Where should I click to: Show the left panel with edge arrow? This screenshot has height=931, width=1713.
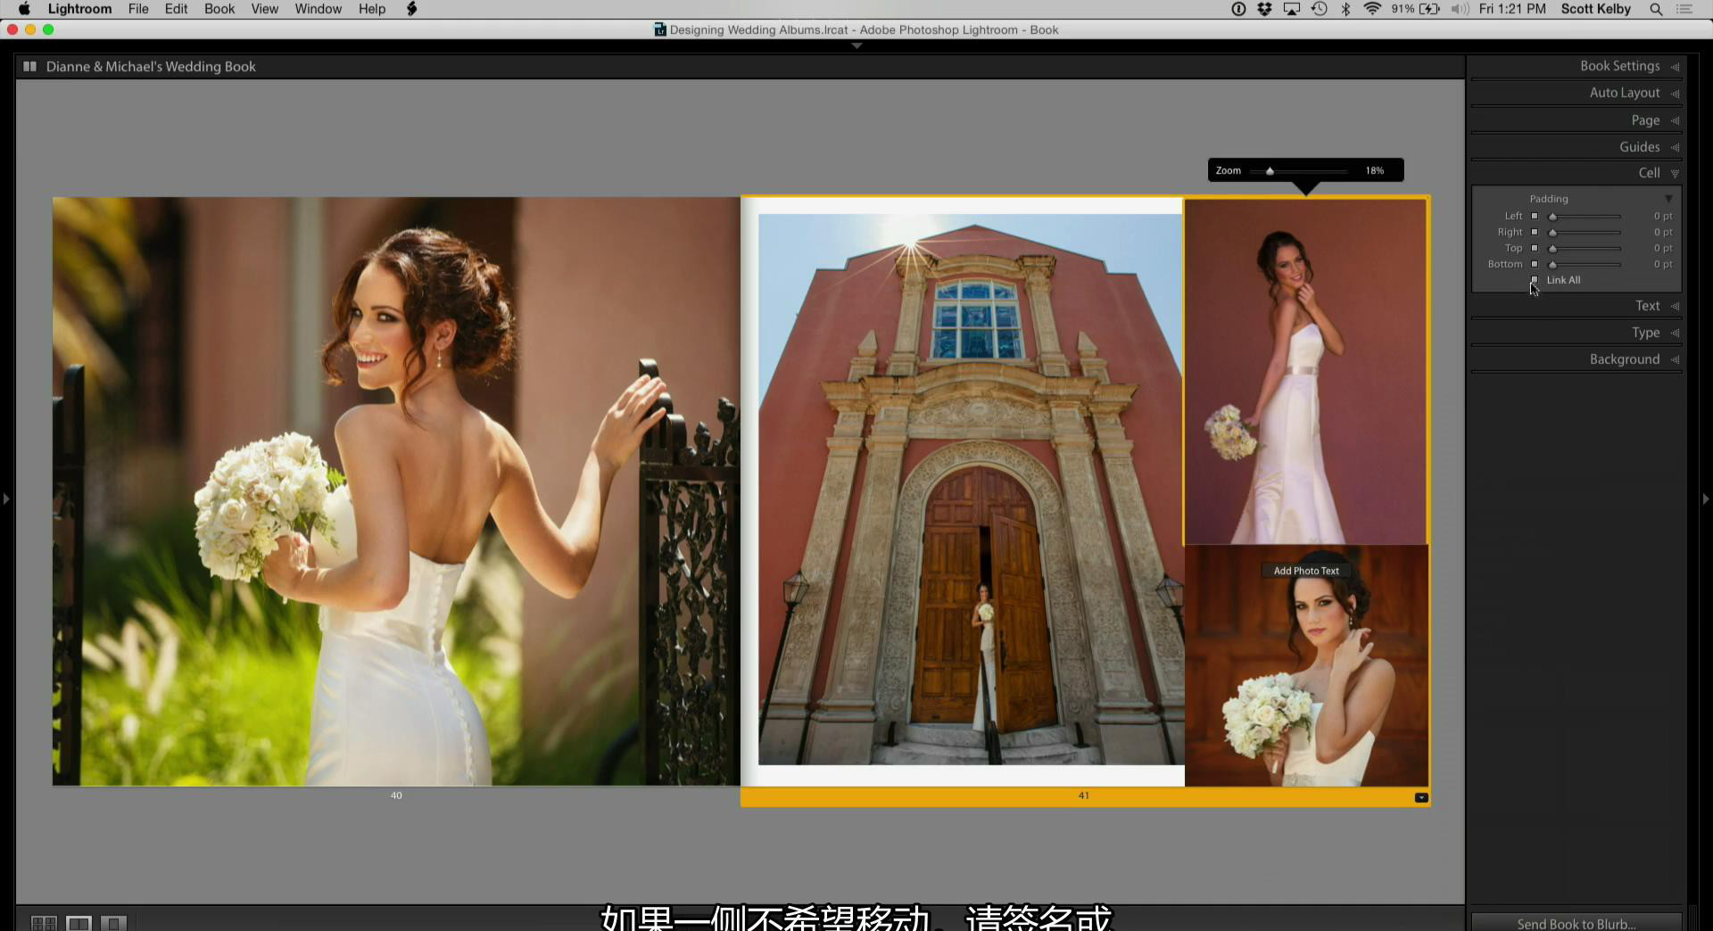click(6, 498)
